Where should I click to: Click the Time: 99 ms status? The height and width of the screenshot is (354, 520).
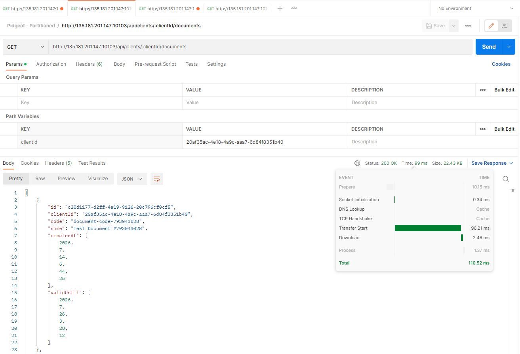point(414,163)
